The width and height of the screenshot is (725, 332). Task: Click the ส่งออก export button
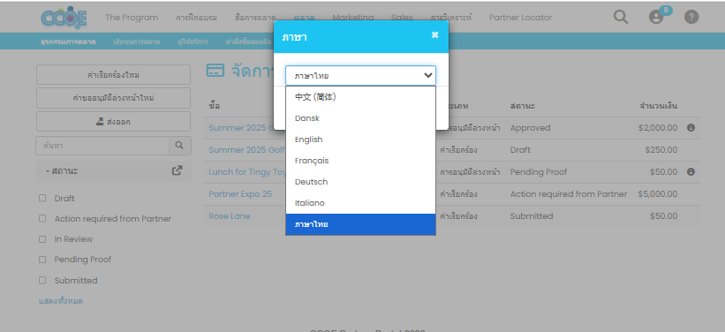click(113, 122)
